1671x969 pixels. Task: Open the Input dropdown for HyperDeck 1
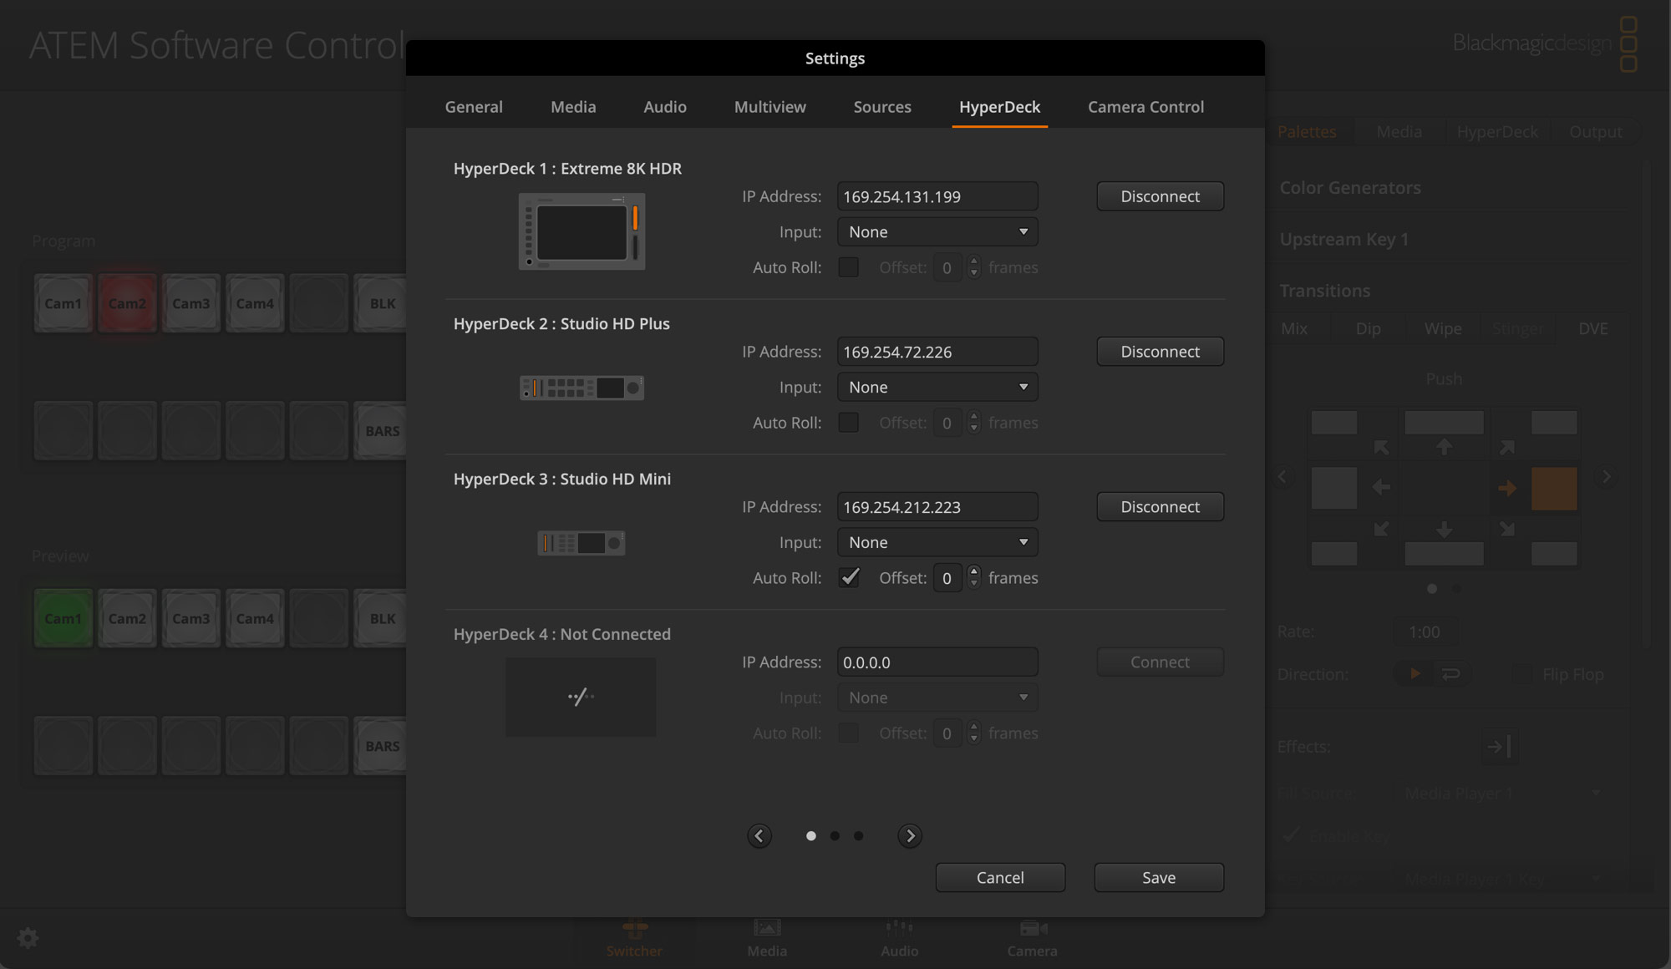tap(937, 231)
